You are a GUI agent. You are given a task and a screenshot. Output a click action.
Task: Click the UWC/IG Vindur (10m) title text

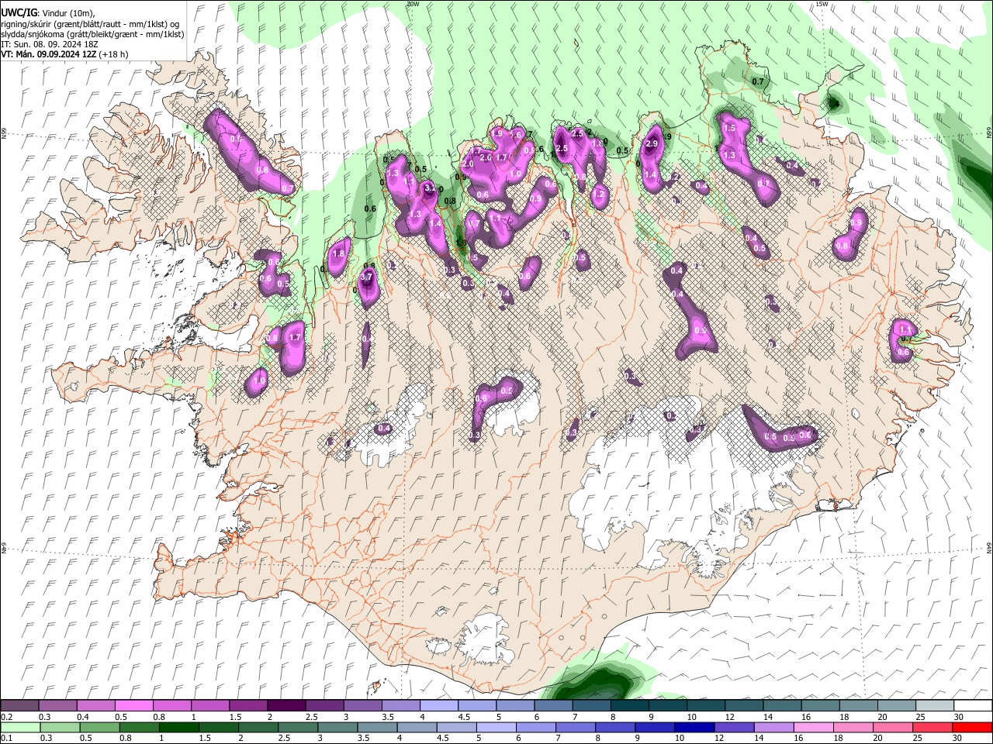(x=47, y=12)
